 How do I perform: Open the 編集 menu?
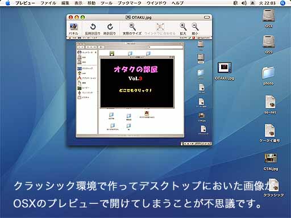click(x=65, y=3)
